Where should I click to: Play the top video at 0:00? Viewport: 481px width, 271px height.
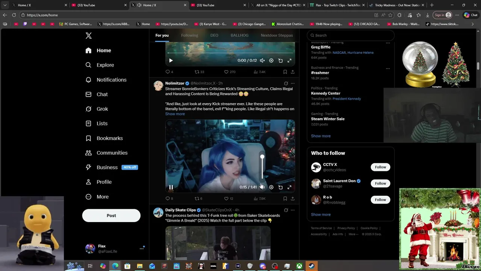[x=171, y=61]
